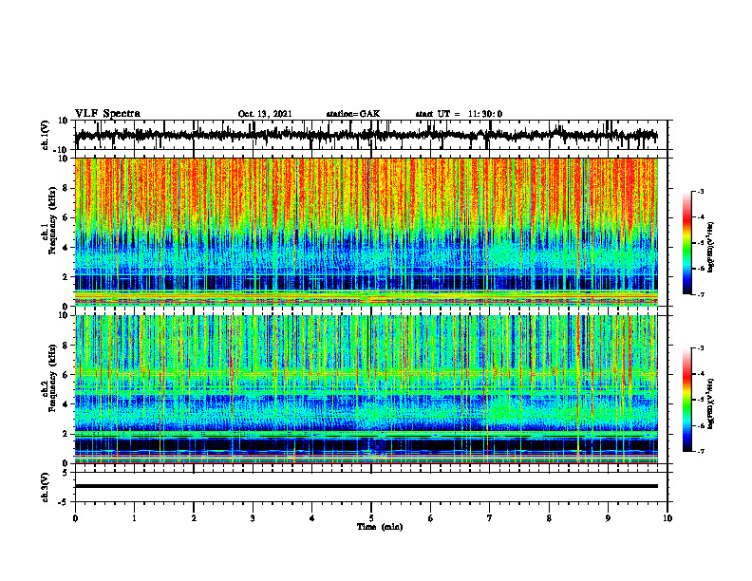This screenshot has height=581, width=752.
Task: Click the ch.3 flat black trace line
Action: click(x=367, y=486)
